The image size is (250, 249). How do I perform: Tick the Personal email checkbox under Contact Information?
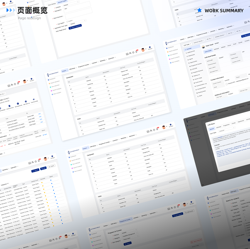click(227, 84)
